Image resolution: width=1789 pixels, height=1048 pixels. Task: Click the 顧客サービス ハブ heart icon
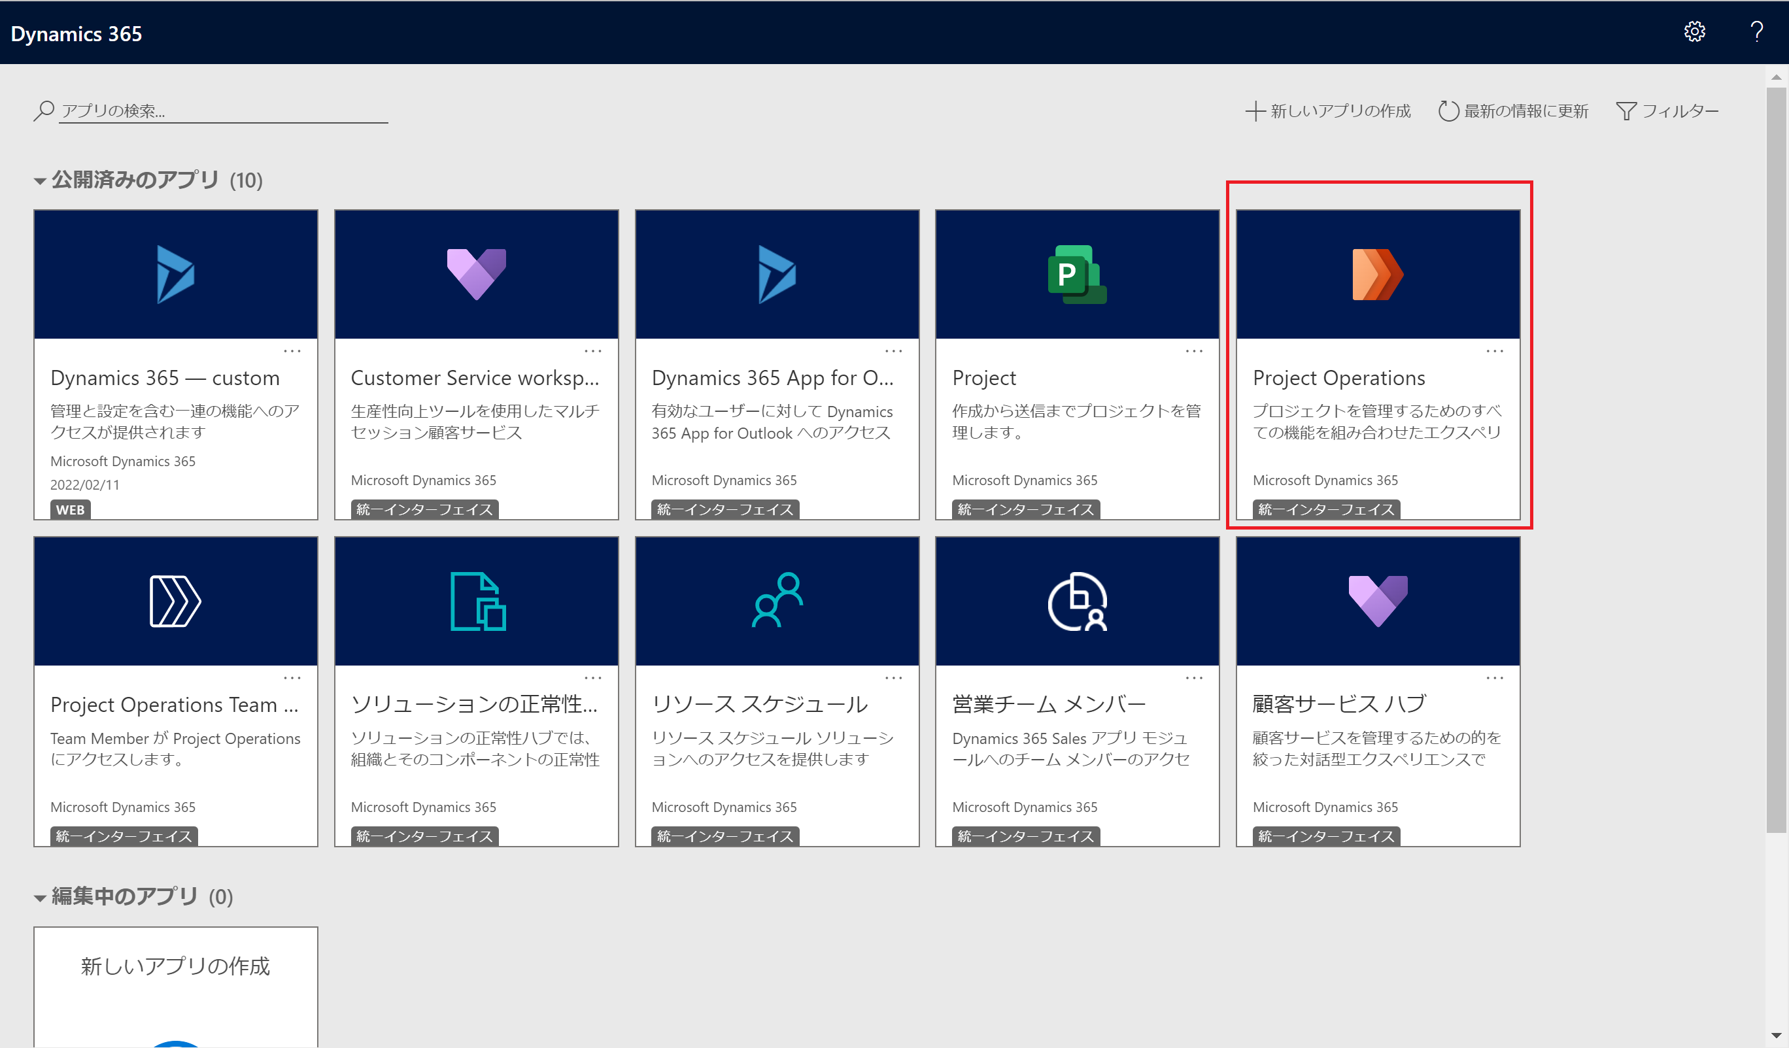click(1377, 601)
